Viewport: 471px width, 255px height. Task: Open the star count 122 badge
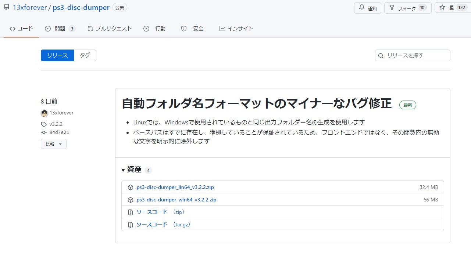point(461,8)
